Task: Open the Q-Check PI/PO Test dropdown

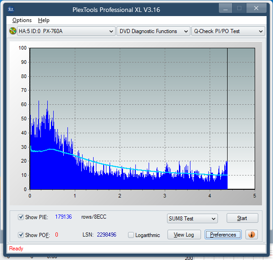Action: (x=228, y=31)
